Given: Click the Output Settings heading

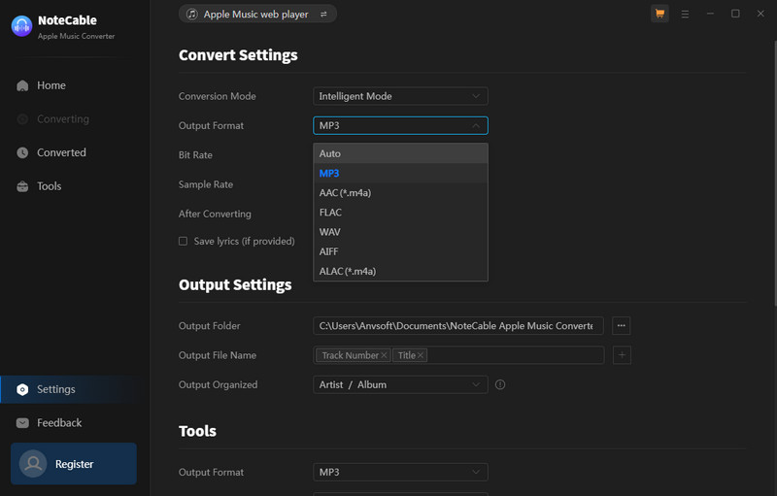Looking at the screenshot, I should (235, 284).
